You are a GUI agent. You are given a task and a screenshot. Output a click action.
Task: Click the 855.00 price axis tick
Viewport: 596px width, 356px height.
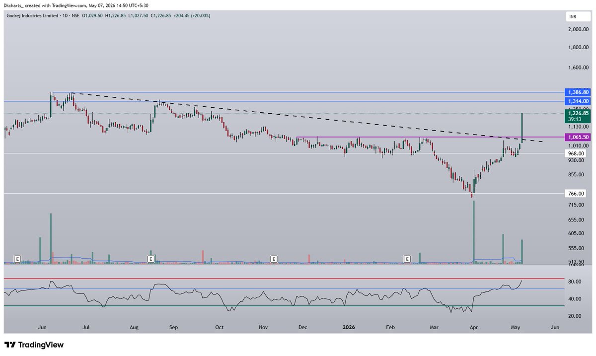pyautogui.click(x=576, y=174)
